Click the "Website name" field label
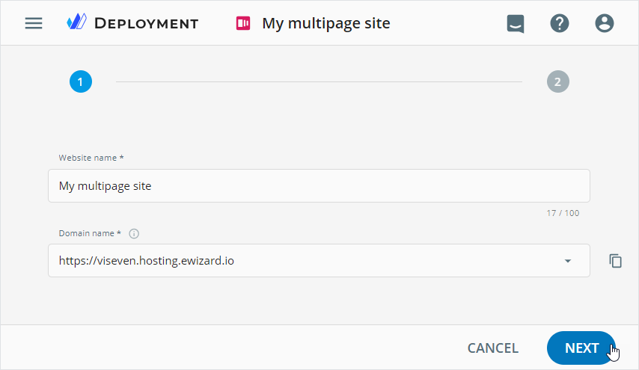The height and width of the screenshot is (370, 639). tap(91, 158)
